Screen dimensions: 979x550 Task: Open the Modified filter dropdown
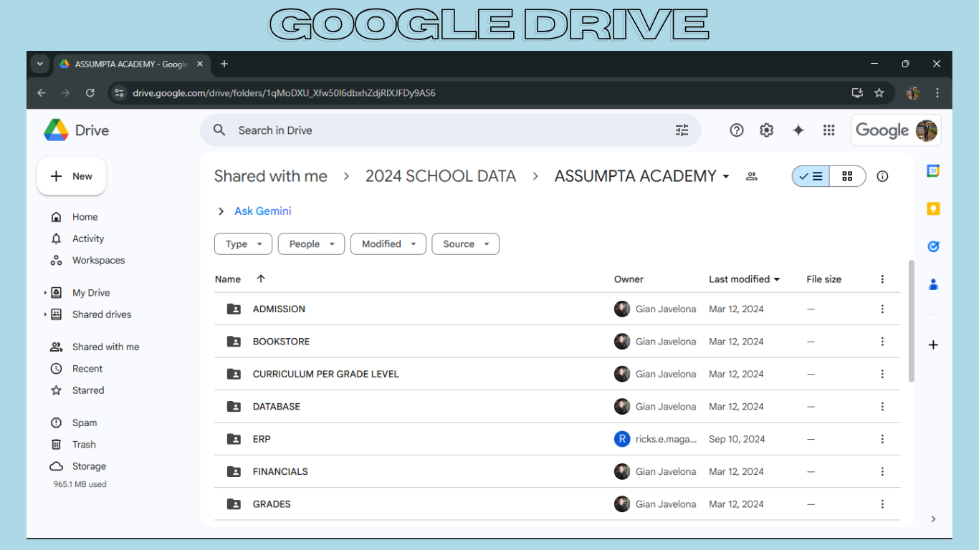[x=388, y=244]
